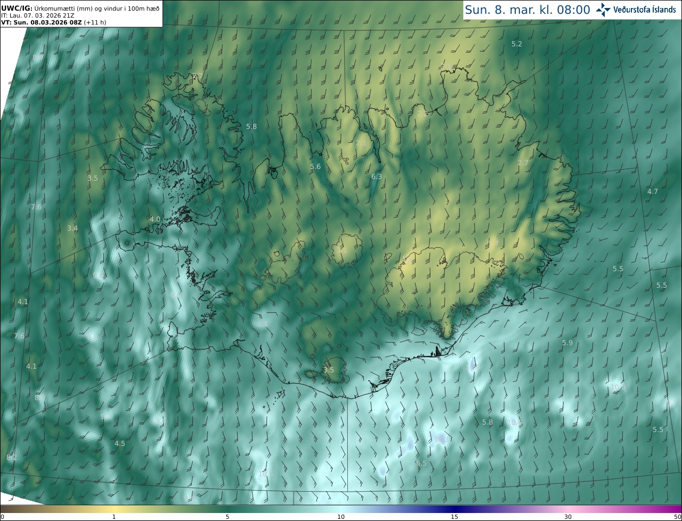Image resolution: width=682 pixels, height=521 pixels.
Task: Click colour scale tick label 15
Action: (454, 517)
